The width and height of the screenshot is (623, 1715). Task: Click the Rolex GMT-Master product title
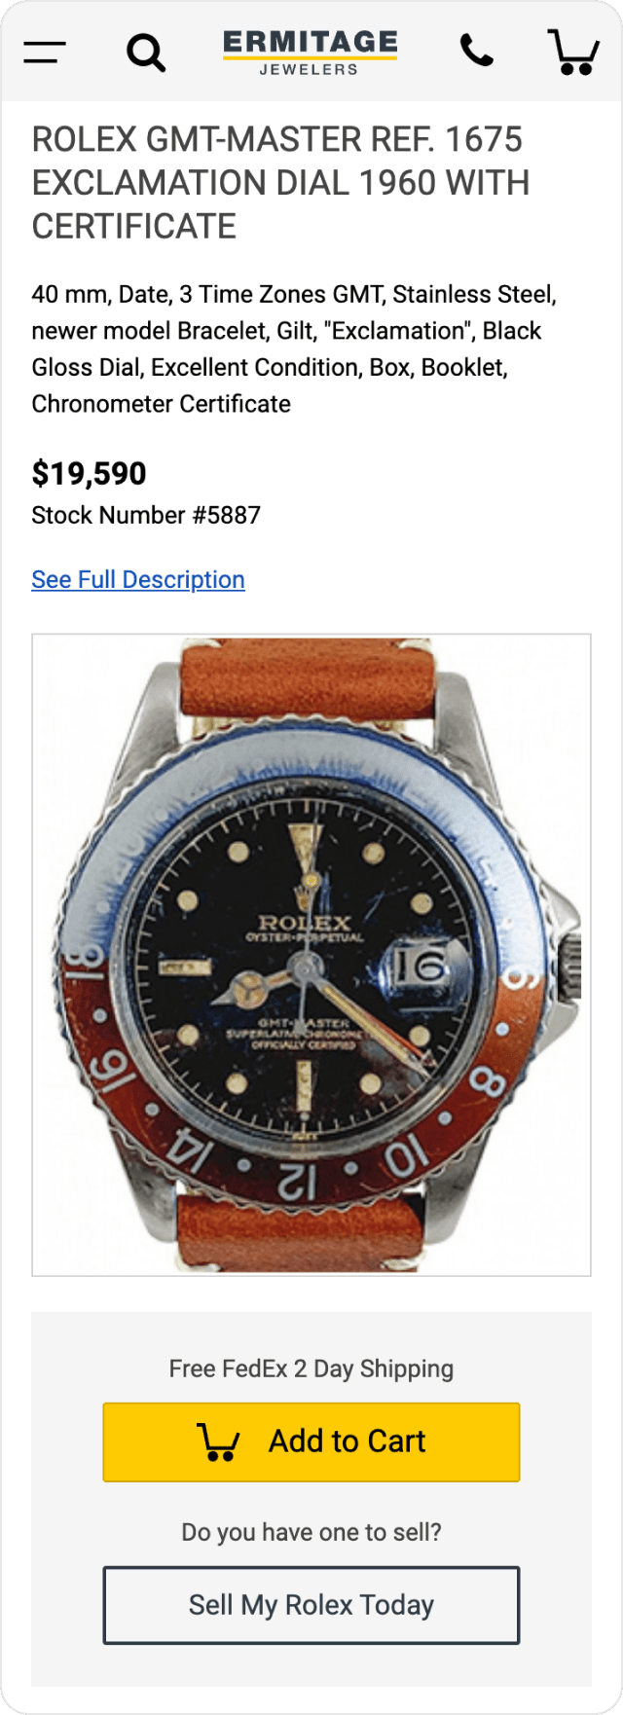click(x=281, y=183)
